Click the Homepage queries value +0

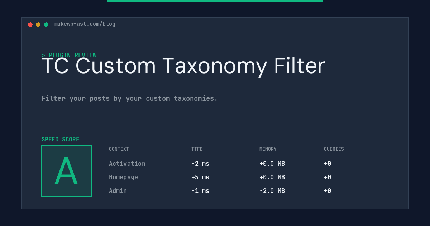pos(328,177)
